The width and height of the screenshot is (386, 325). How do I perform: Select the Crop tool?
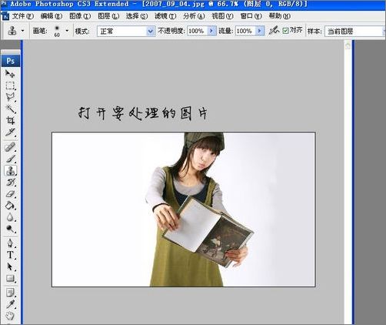pyautogui.click(x=10, y=120)
